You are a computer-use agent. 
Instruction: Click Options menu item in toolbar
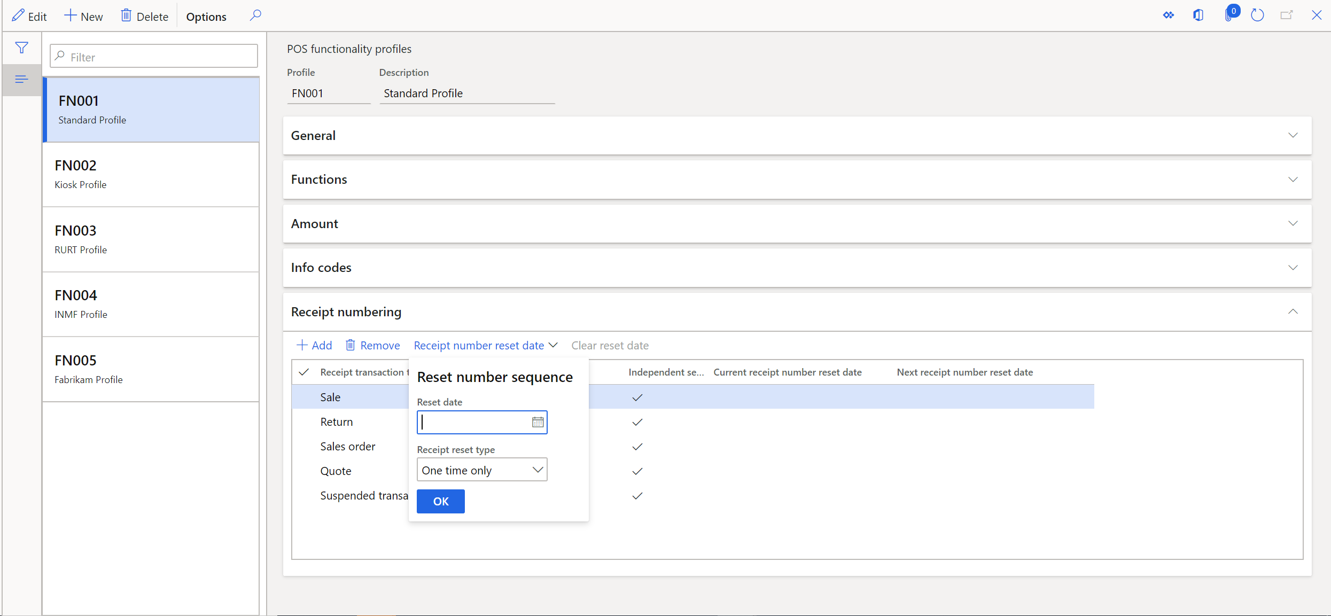coord(206,16)
